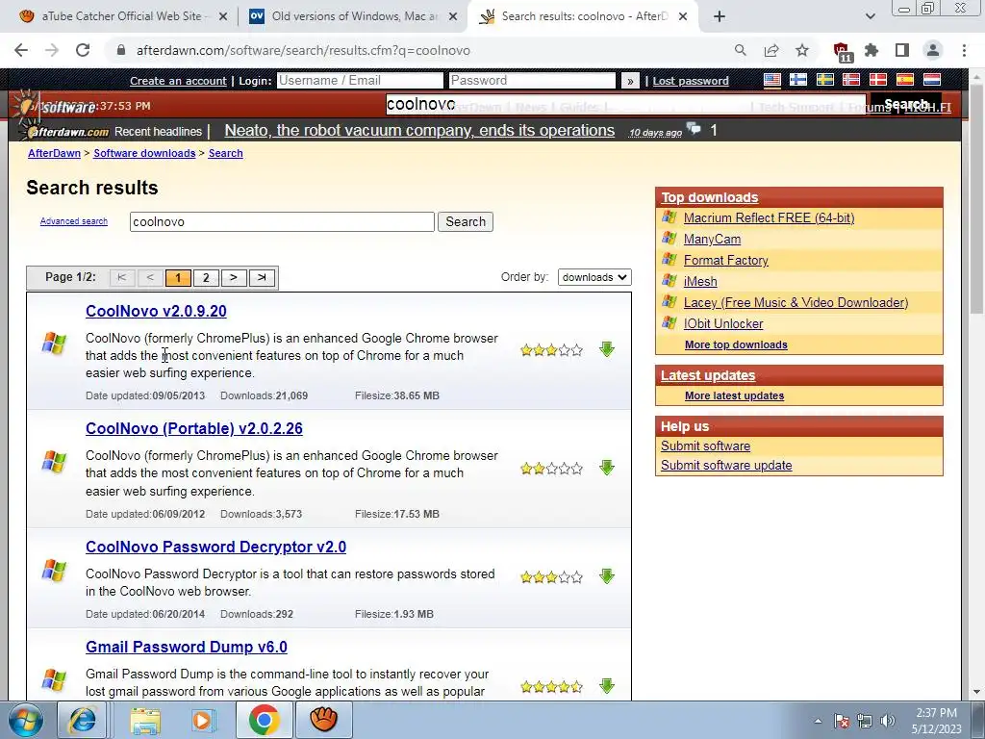
Task: Open the Lost password link
Action: [x=691, y=81]
